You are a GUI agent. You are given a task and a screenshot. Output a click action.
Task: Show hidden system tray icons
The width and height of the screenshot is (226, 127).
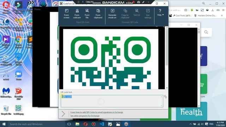pos(191,124)
